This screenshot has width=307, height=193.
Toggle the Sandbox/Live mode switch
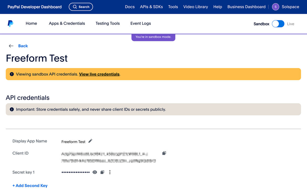click(278, 24)
